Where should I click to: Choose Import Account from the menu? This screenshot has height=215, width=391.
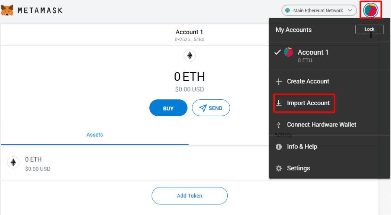coord(308,103)
